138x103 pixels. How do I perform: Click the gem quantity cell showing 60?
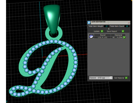click(114, 37)
